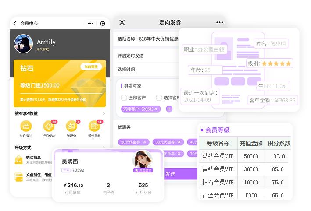The image size is (311, 211).
Task: Click the 购买商品 shopping bag icon
Action: click(x=19, y=160)
